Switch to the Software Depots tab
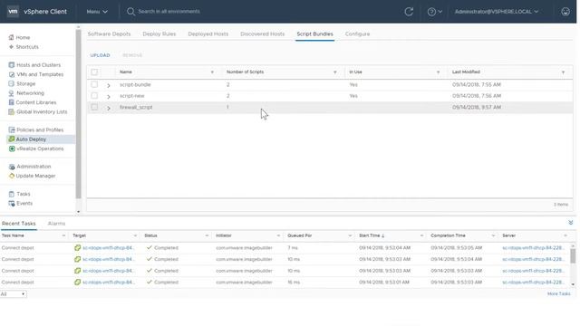The image size is (580, 326). click(x=109, y=34)
